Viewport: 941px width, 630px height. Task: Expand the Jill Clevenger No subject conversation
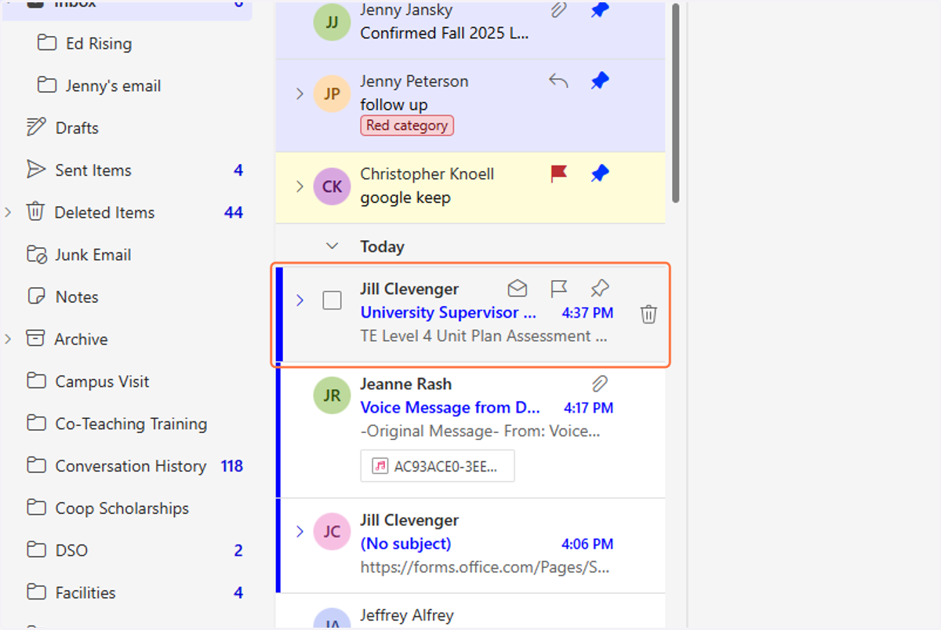[x=300, y=532]
